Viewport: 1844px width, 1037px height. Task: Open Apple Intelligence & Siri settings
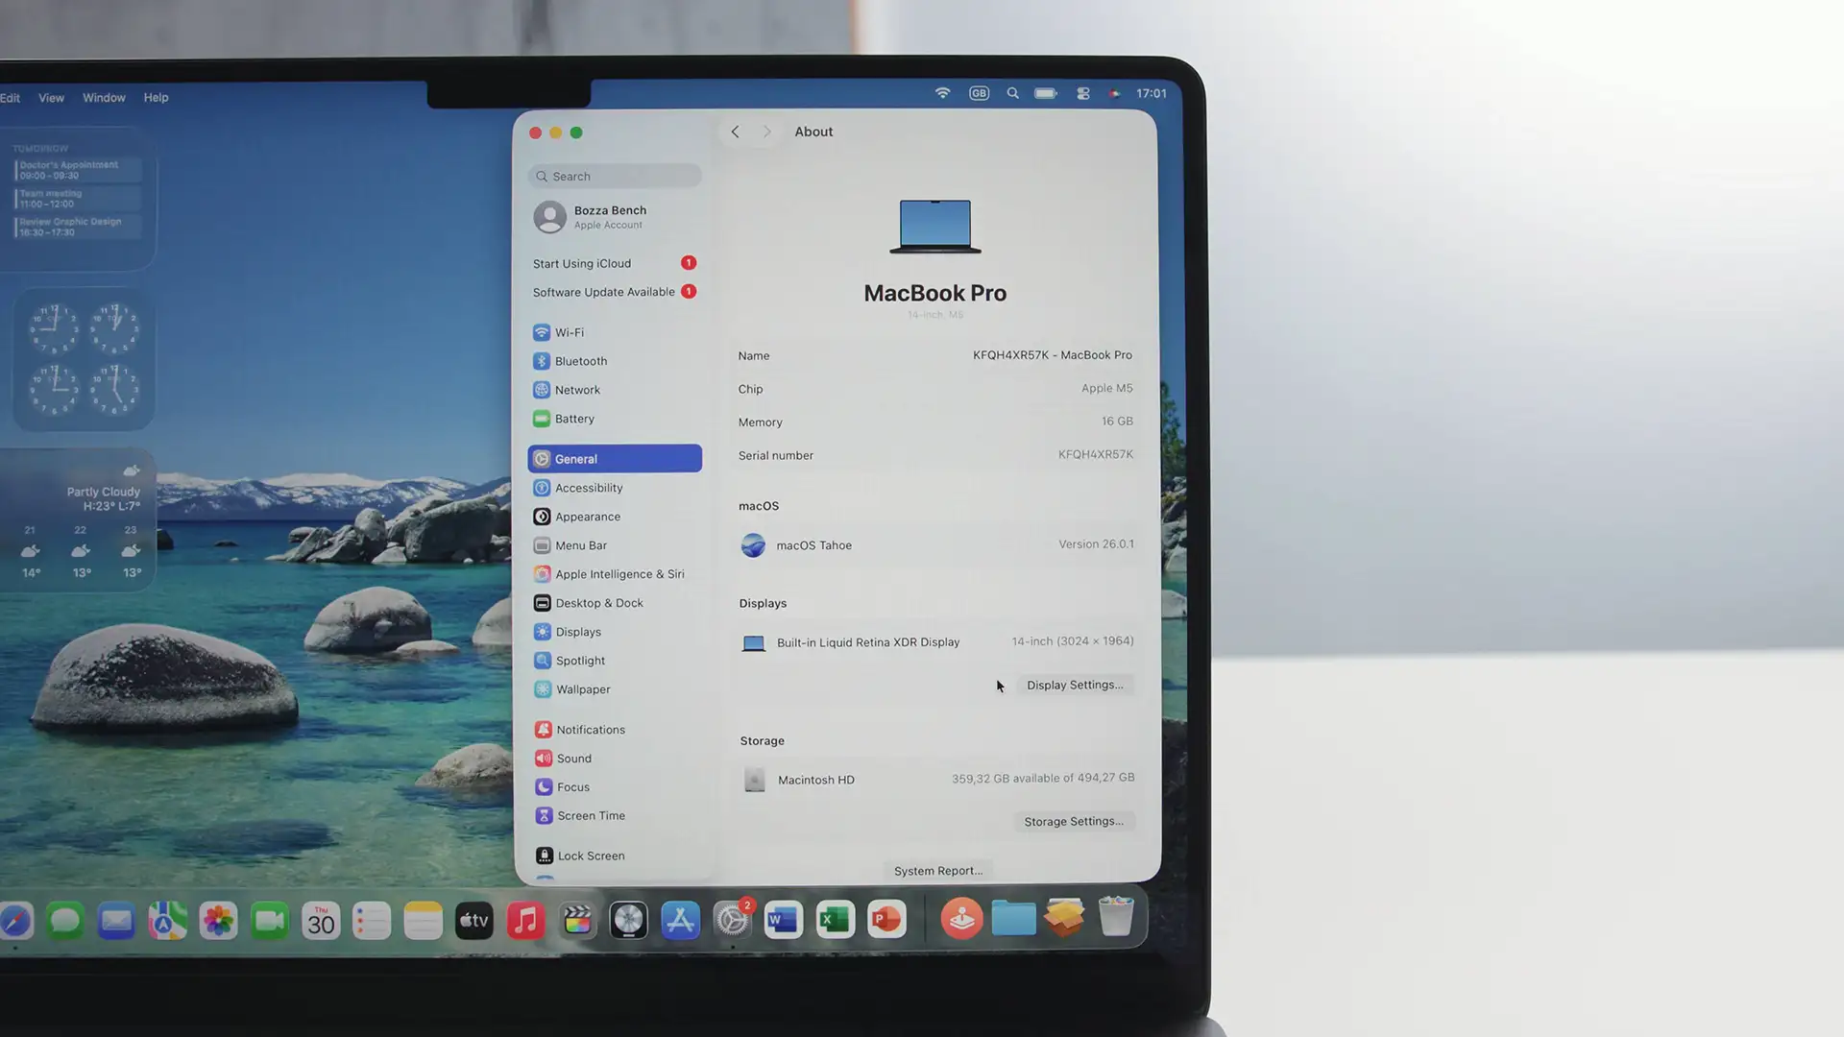pos(619,574)
